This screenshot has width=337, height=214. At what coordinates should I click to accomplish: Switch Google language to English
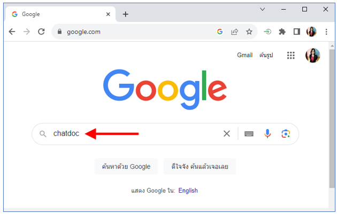click(x=188, y=191)
